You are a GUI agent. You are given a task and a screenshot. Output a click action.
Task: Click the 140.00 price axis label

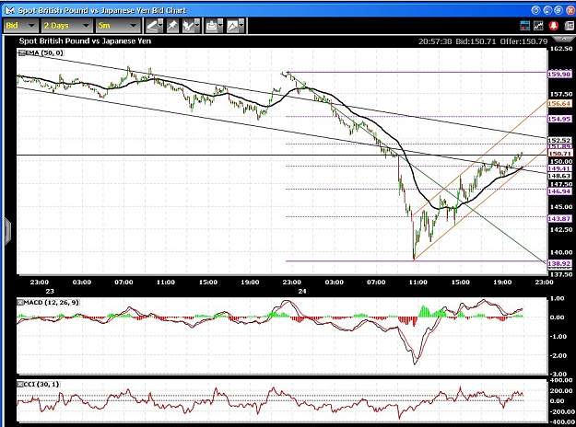tap(561, 252)
